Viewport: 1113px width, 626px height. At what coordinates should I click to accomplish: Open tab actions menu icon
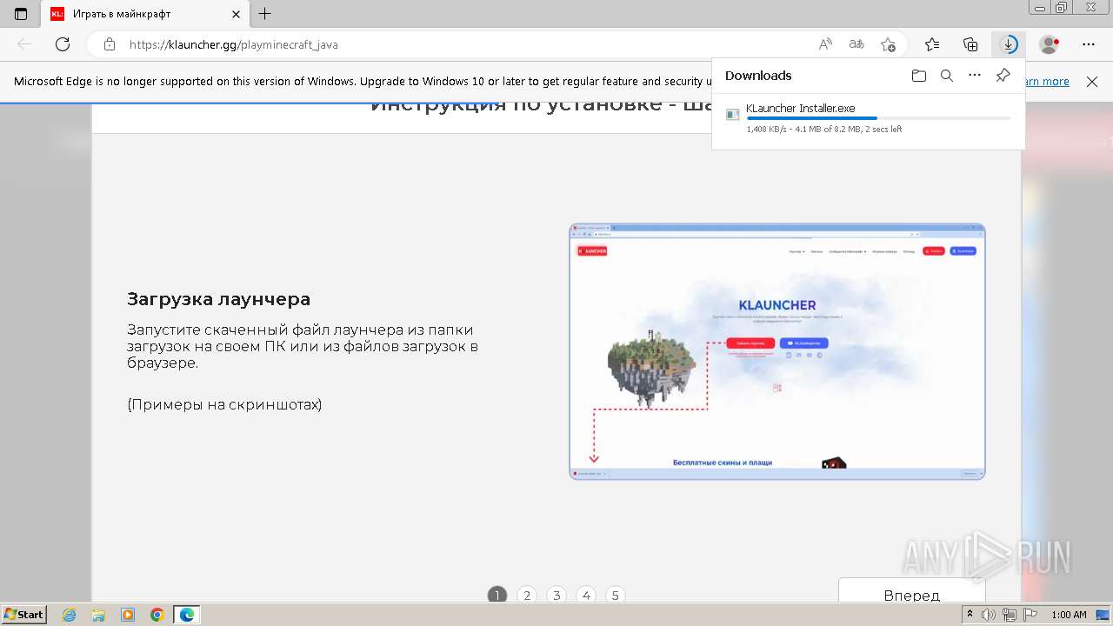click(x=21, y=14)
